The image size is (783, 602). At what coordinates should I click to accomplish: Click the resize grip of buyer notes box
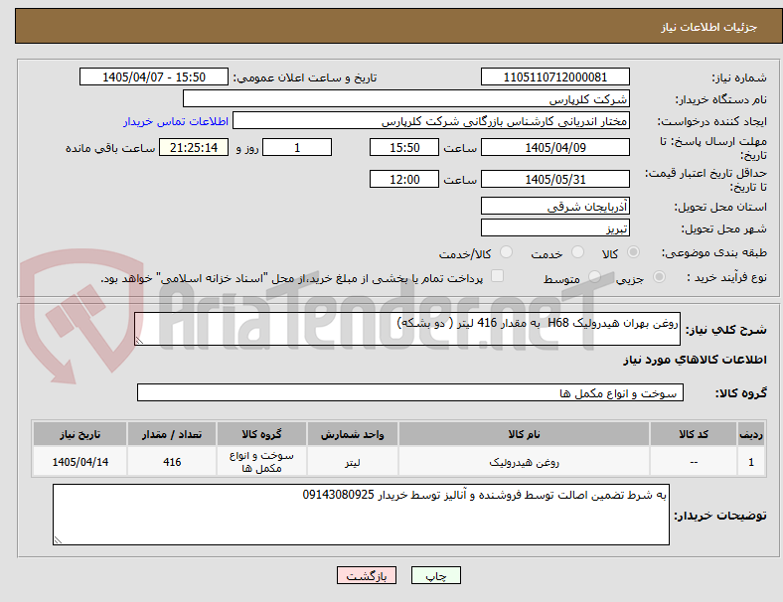[58, 540]
